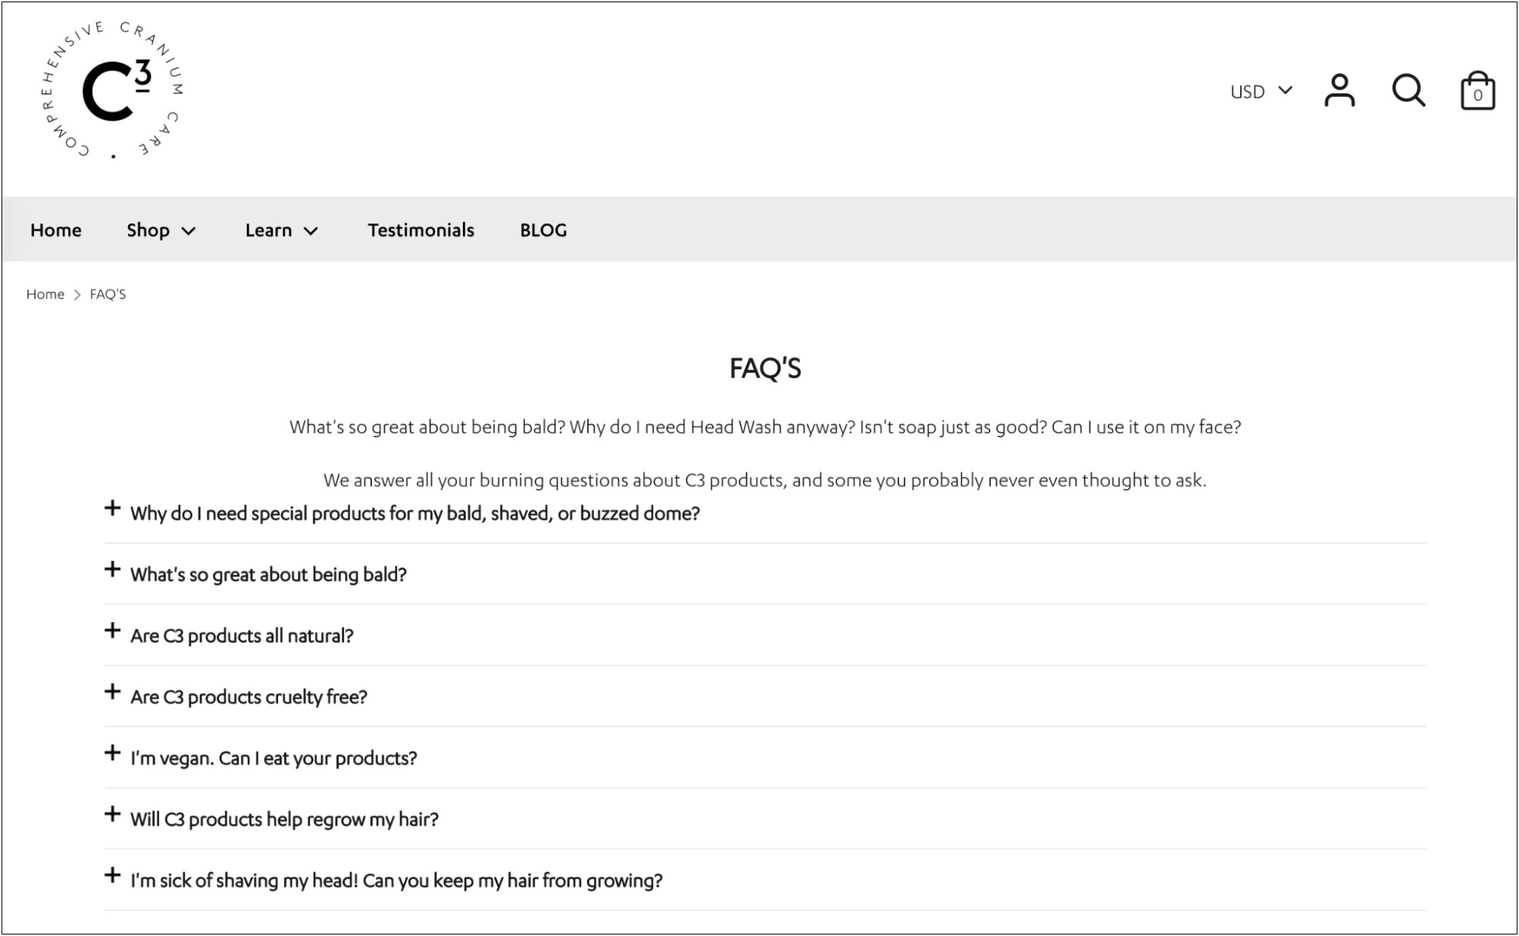The height and width of the screenshot is (936, 1519).
Task: Expand 'Are C3 products all natural' FAQ
Action: click(113, 635)
